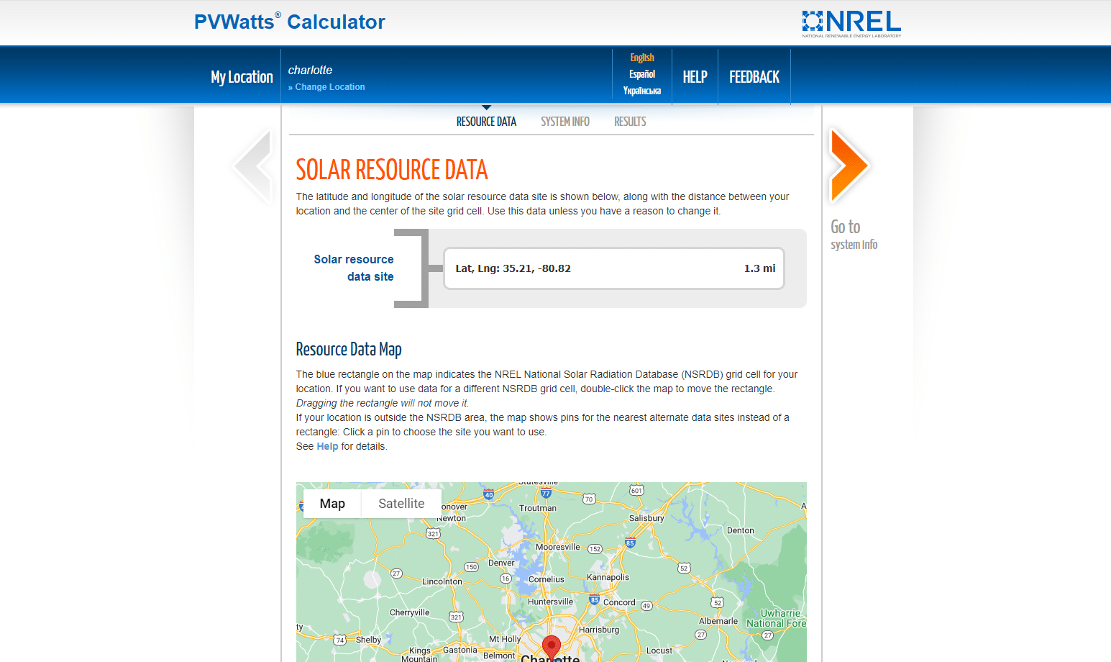
Task: Click Interstate 77 shield on map
Action: [546, 493]
